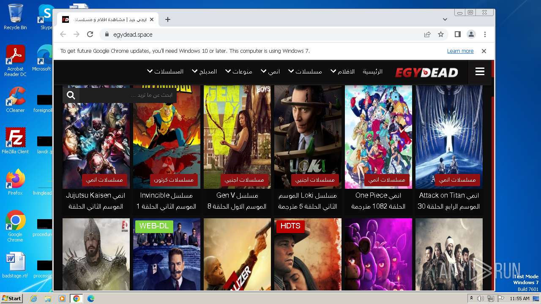Image resolution: width=541 pixels, height=304 pixels.
Task: Expand المسلسلات dropdown menu
Action: click(165, 72)
